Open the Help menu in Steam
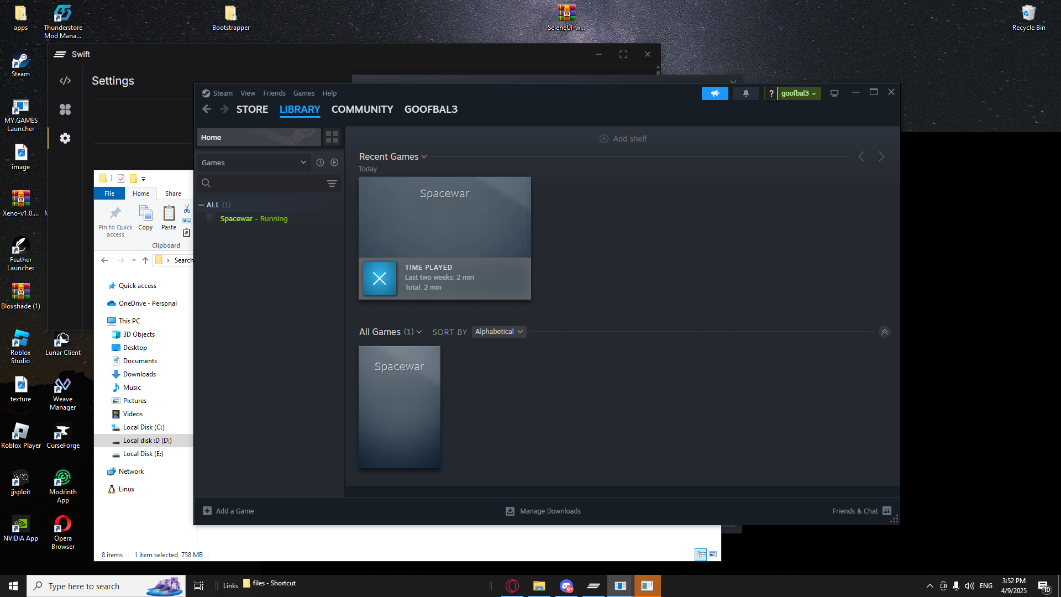 (x=329, y=93)
